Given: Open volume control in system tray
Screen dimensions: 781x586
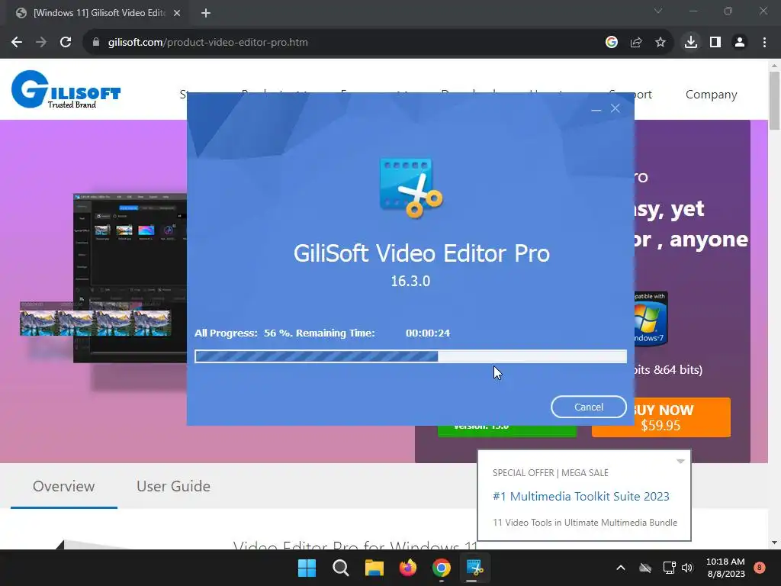Looking at the screenshot, I should pyautogui.click(x=688, y=568).
